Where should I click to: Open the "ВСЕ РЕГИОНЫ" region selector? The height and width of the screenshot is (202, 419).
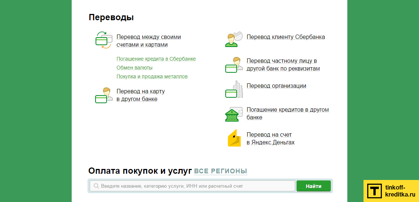point(221,171)
